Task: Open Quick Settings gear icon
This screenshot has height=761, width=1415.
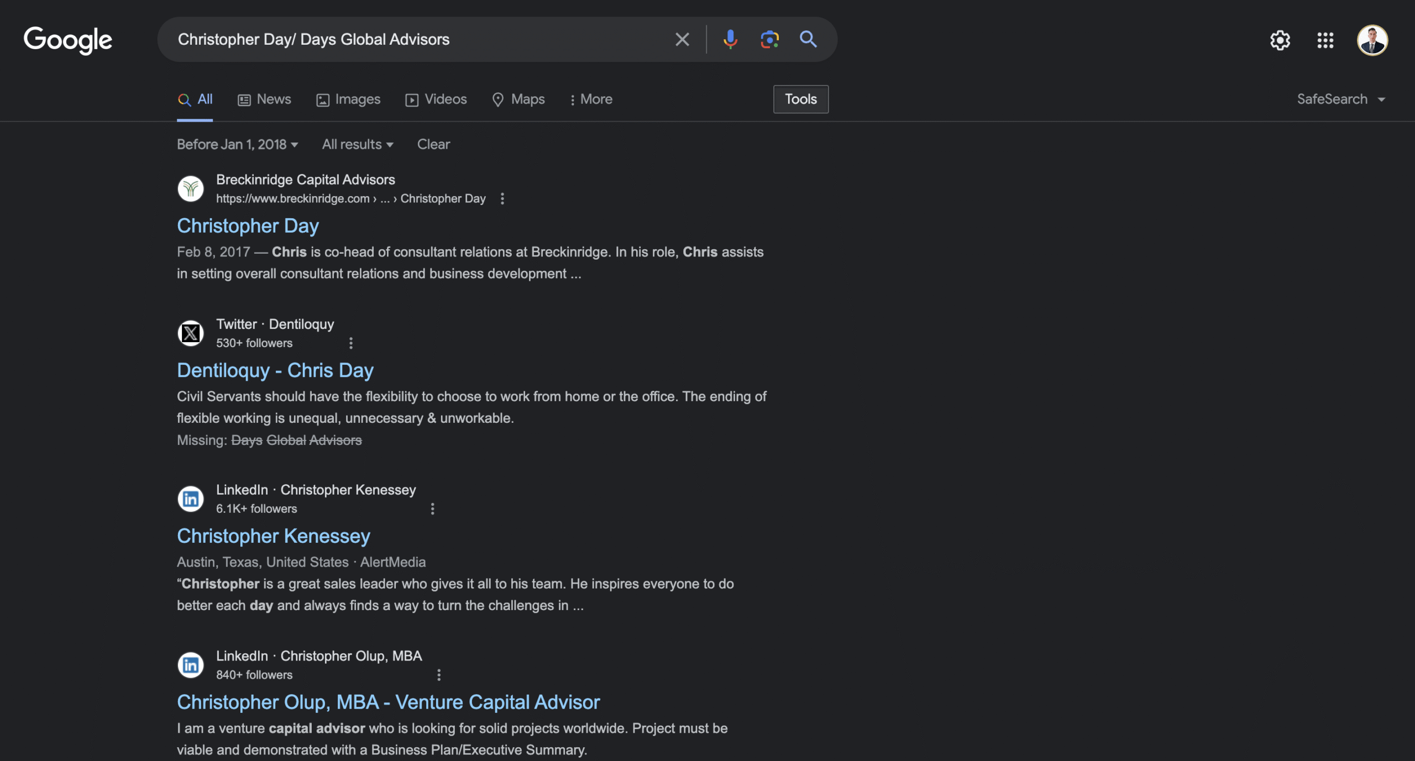Action: point(1280,40)
